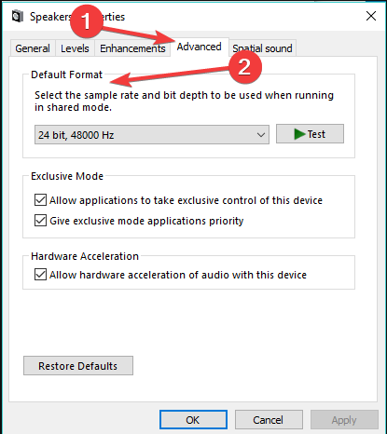387x434 pixels.
Task: Click the Exclusive Mode group label
Action: coord(67,176)
